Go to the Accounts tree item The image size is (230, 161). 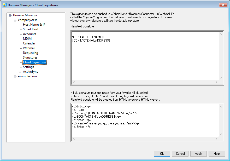click(x=29, y=34)
